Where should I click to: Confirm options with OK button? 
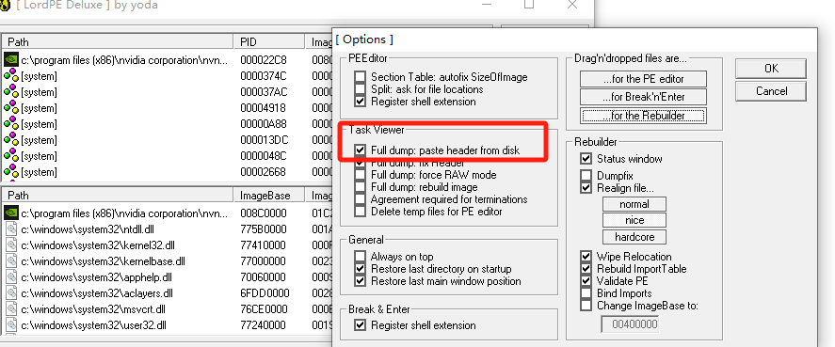tap(771, 68)
